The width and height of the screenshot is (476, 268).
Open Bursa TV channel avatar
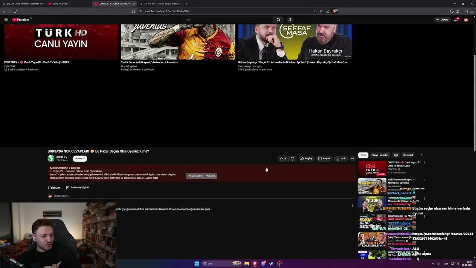point(51,158)
